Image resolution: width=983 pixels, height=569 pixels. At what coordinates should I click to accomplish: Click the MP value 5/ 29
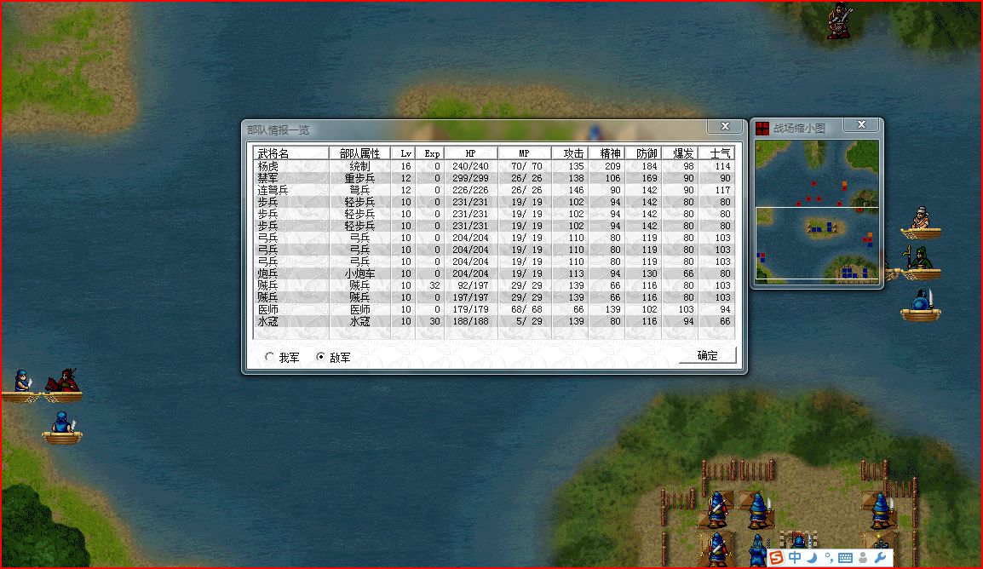click(x=529, y=321)
